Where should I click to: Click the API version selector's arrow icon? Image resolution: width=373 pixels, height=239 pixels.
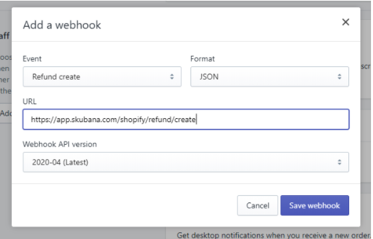(339, 162)
